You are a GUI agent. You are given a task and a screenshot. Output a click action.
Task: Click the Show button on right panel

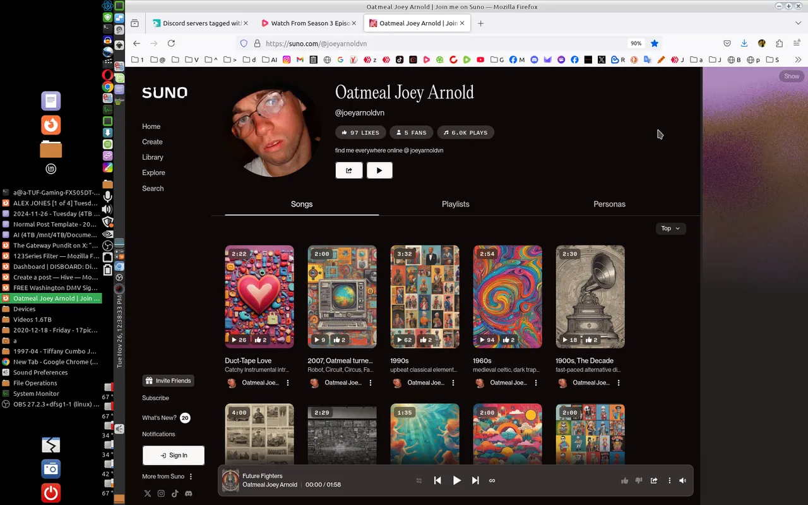[792, 76]
